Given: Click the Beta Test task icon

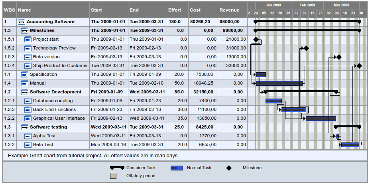Looking at the screenshot, I should (28, 144).
